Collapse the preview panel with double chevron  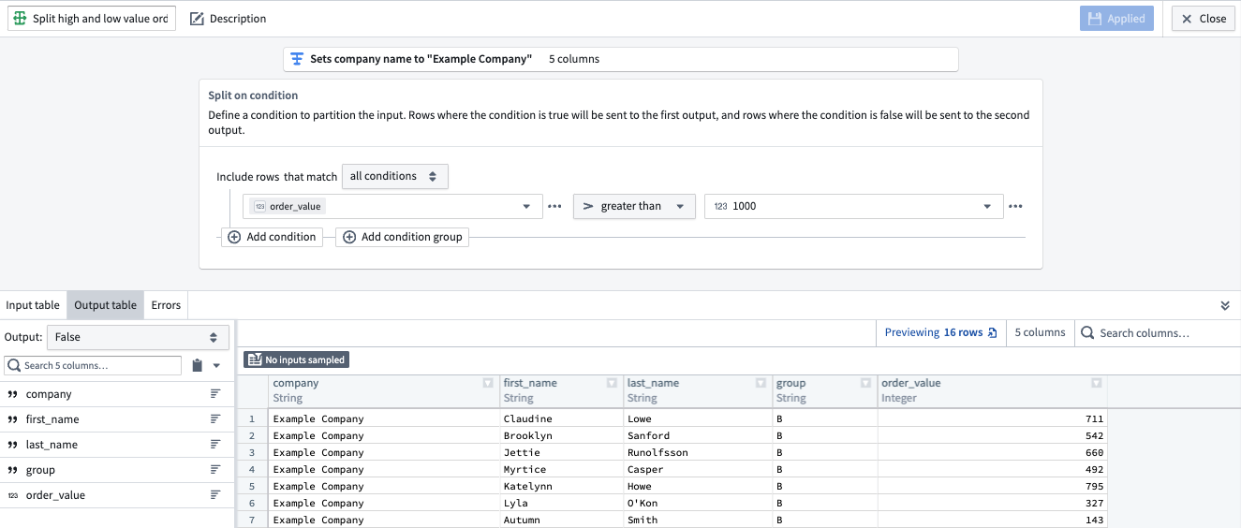(x=1225, y=305)
